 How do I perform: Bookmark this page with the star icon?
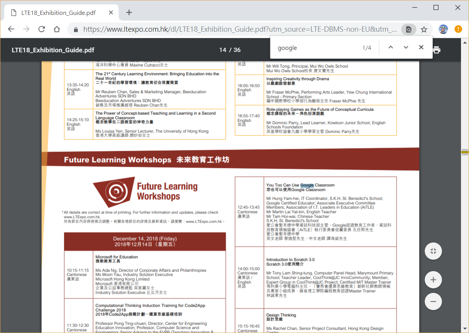(x=424, y=29)
